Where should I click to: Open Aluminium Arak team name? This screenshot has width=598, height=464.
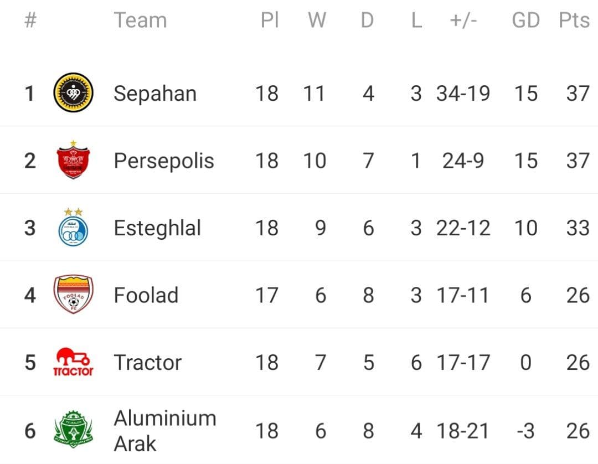click(x=165, y=430)
